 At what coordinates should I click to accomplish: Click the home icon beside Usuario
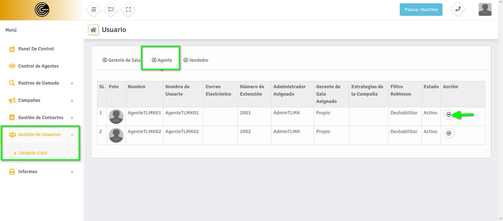[93, 30]
